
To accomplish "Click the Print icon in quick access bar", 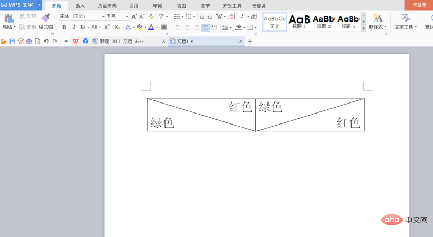I will [29, 41].
